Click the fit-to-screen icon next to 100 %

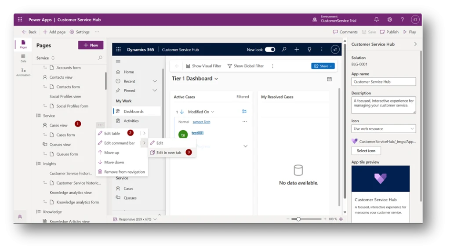[341, 219]
